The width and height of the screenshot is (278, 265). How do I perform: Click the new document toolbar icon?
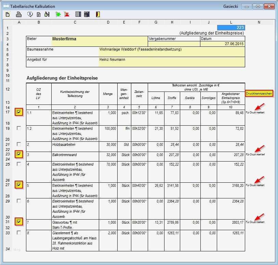pyautogui.click(x=8, y=14)
